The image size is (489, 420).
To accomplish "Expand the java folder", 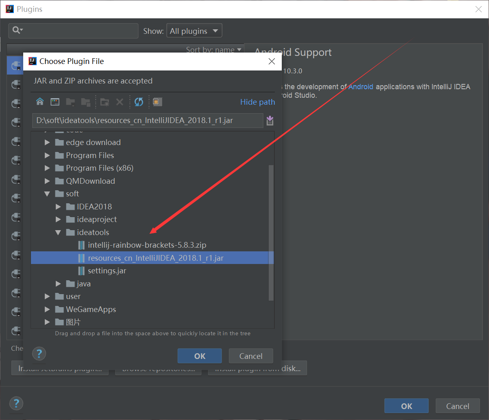I will (58, 284).
